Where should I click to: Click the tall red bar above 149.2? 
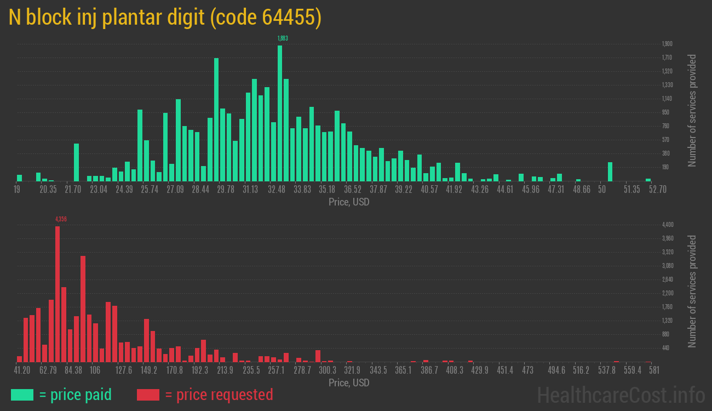[146, 340]
